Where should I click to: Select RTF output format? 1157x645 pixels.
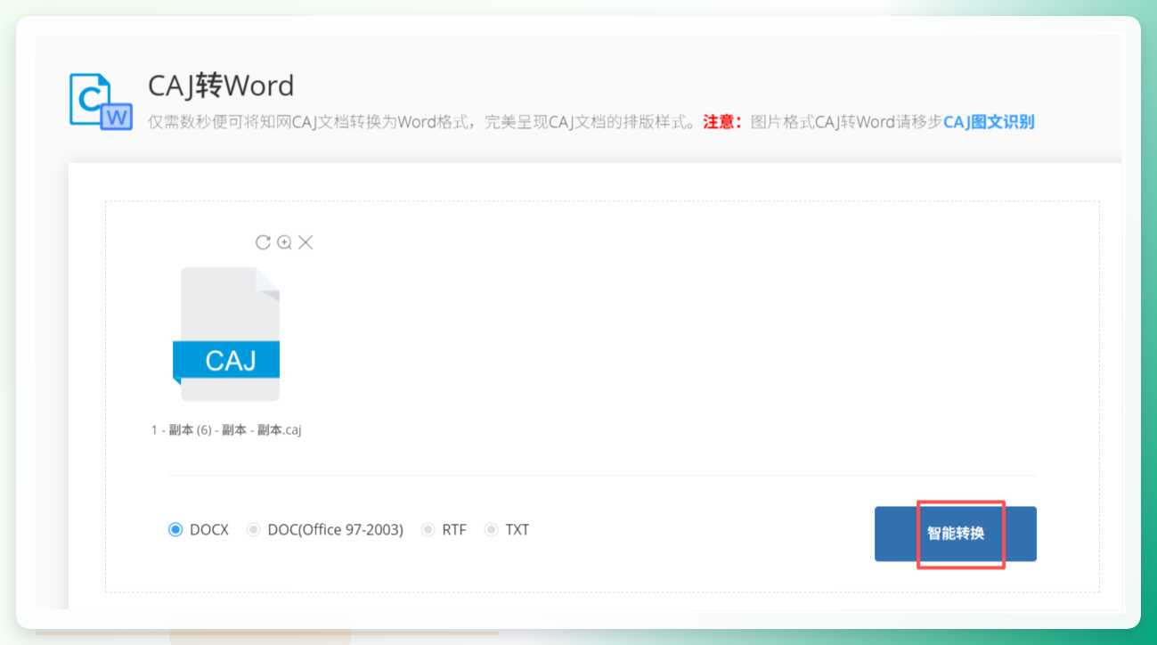pyautogui.click(x=428, y=529)
